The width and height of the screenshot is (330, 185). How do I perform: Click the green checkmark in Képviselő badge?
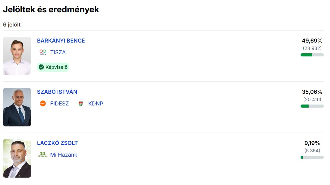pyautogui.click(x=41, y=67)
